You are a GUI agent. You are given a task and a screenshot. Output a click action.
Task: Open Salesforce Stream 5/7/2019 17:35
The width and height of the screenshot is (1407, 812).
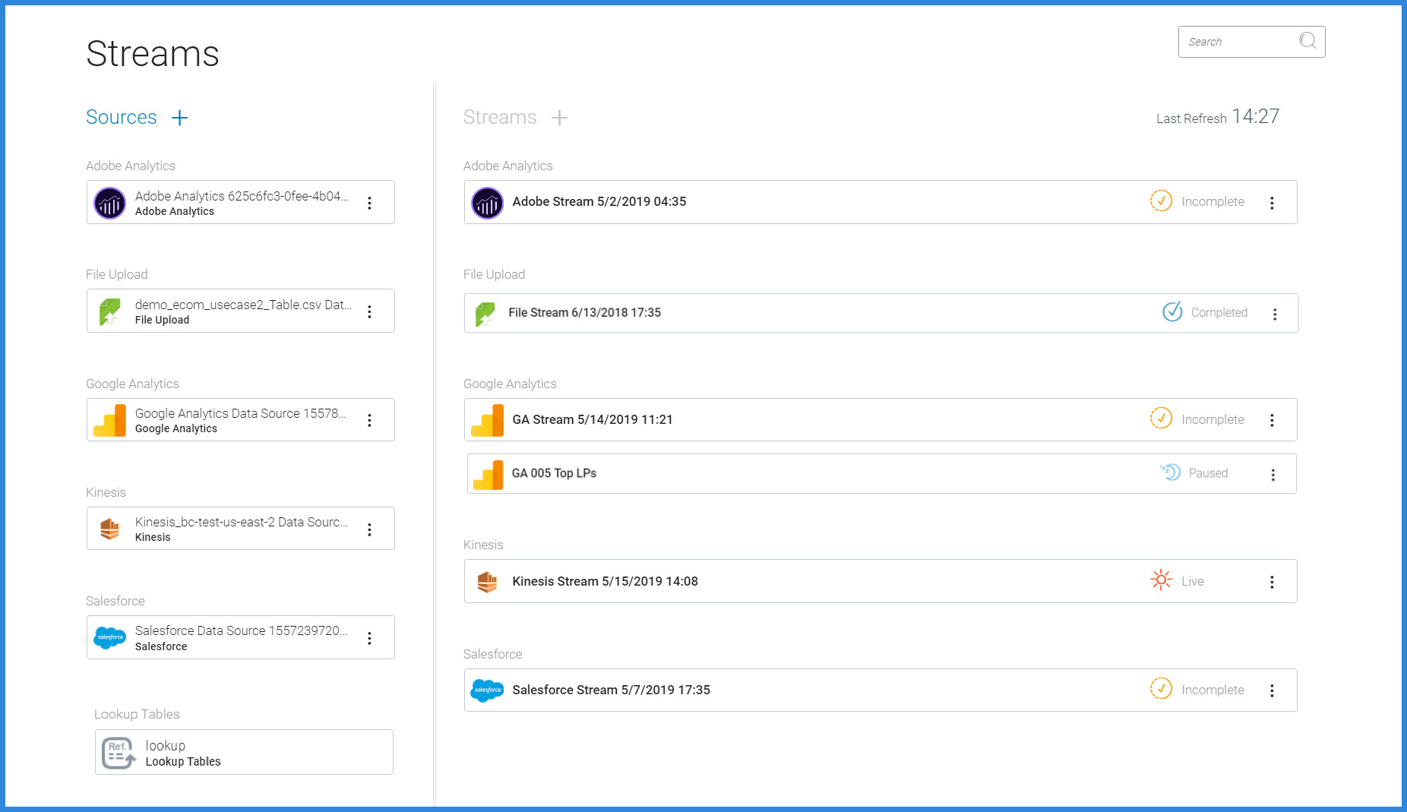881,690
